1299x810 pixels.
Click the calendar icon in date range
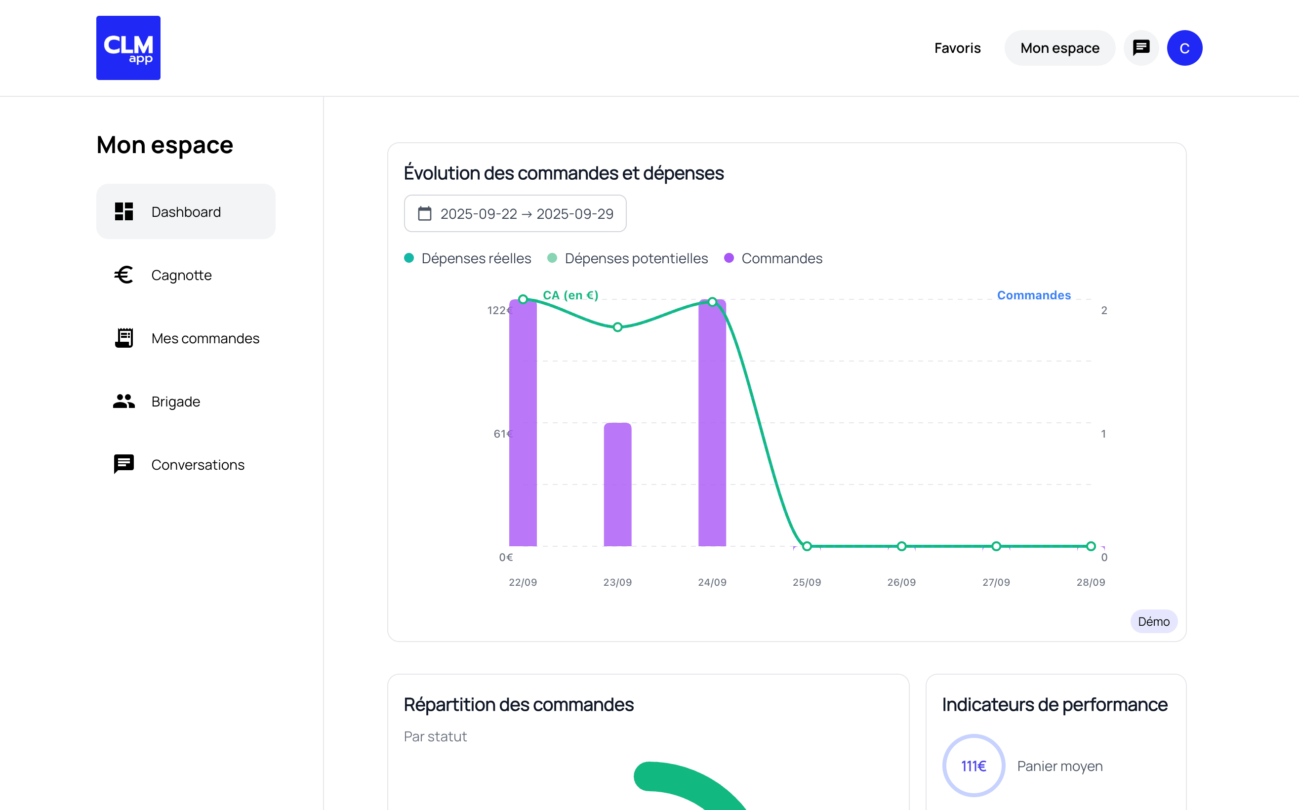pos(425,214)
